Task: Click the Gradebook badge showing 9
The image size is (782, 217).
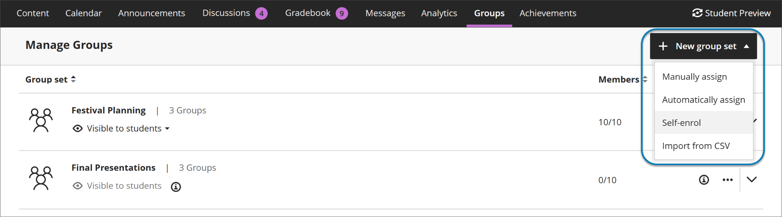Action: tap(342, 14)
